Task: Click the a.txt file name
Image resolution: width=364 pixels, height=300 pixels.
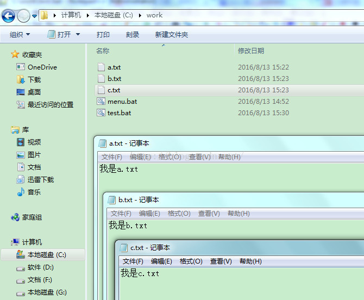Action: 114,67
